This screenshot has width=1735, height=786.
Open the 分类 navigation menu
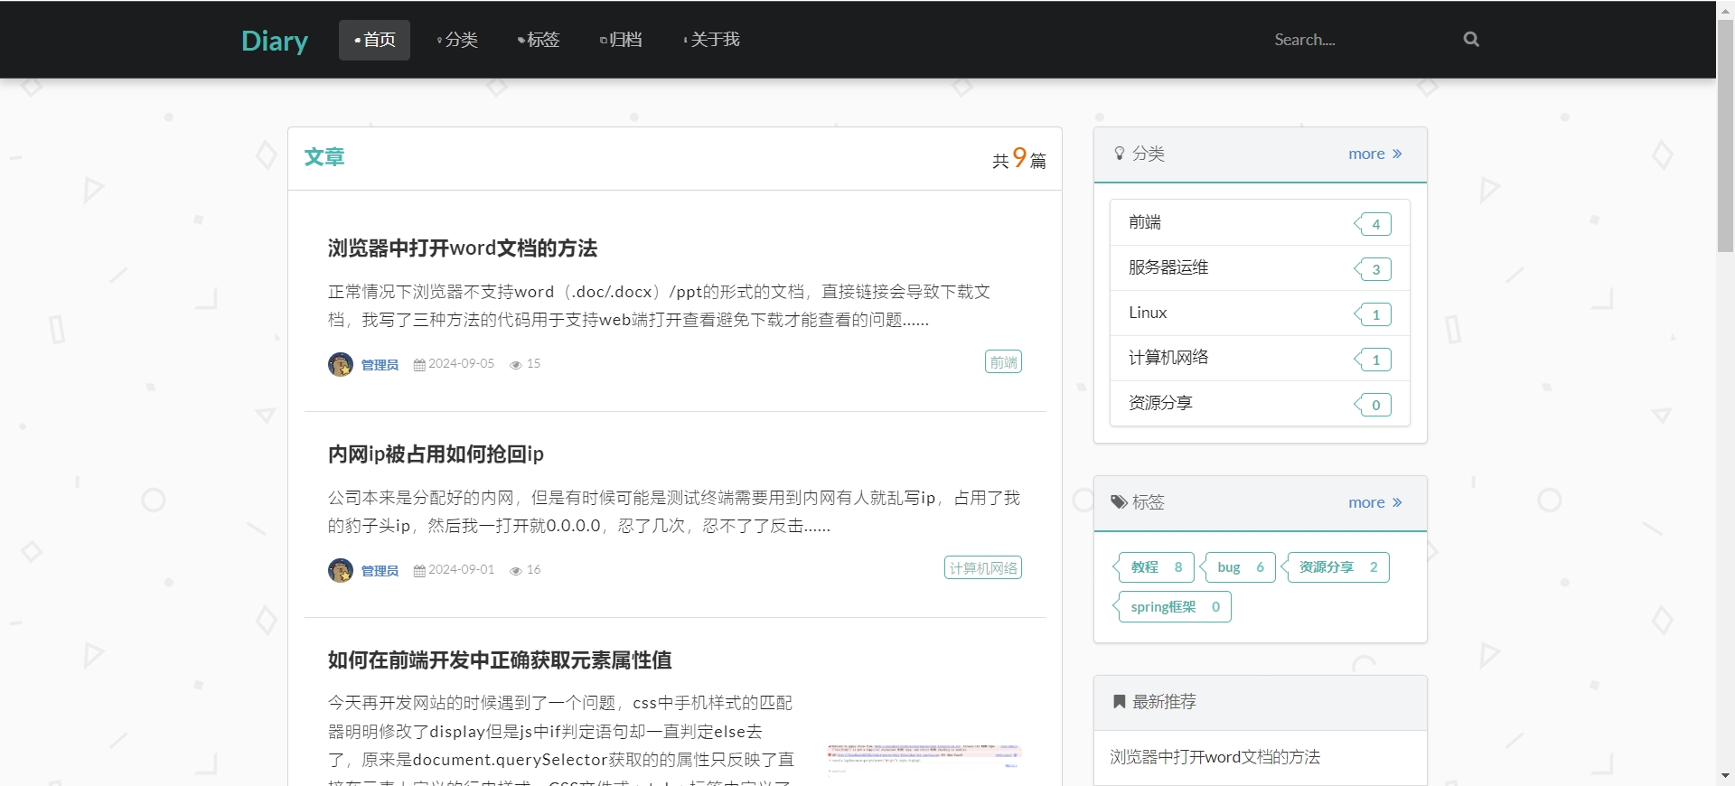coord(456,40)
